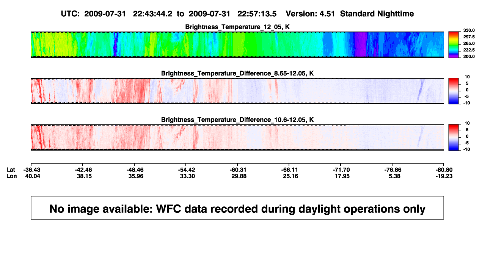Click latitude value -71.70
This screenshot has width=493, height=253.
tap(341, 170)
